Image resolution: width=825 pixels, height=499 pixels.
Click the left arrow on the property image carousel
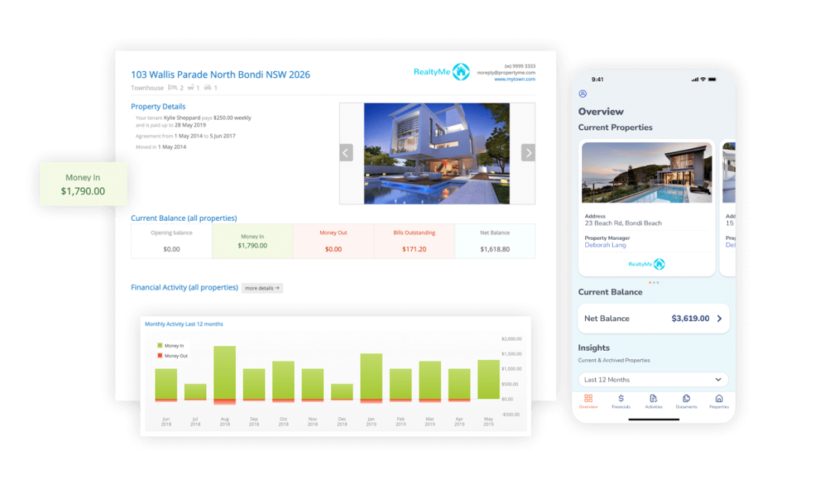pos(345,152)
